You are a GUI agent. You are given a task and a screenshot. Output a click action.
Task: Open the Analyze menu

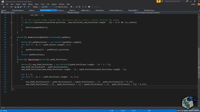pos(54,4)
